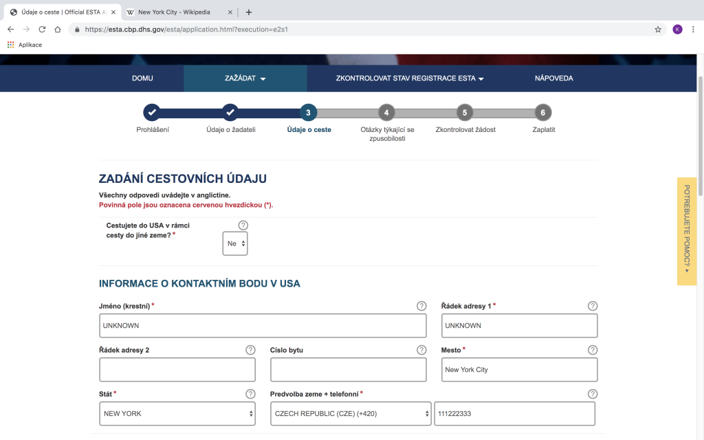Open help icon for Císlo bytu field

point(421,350)
